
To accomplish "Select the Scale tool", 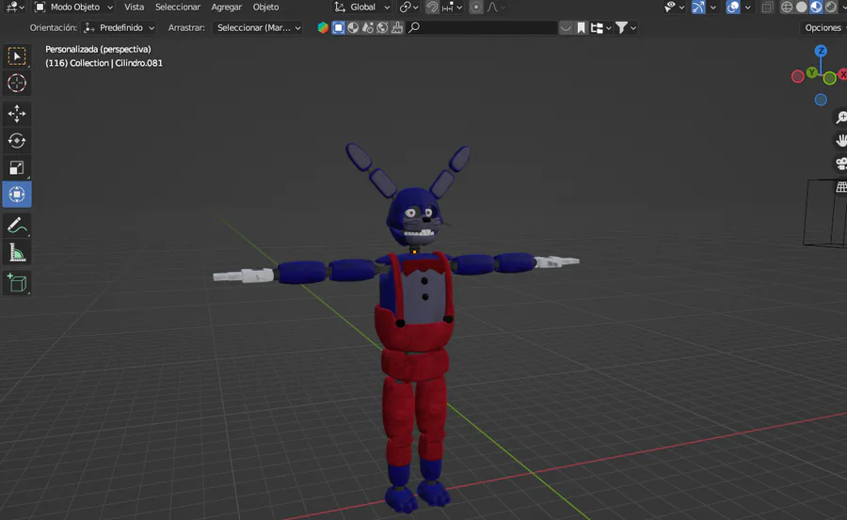I will (17, 167).
